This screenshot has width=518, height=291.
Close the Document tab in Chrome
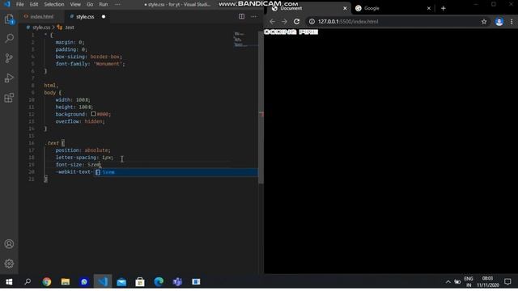pyautogui.click(x=345, y=8)
